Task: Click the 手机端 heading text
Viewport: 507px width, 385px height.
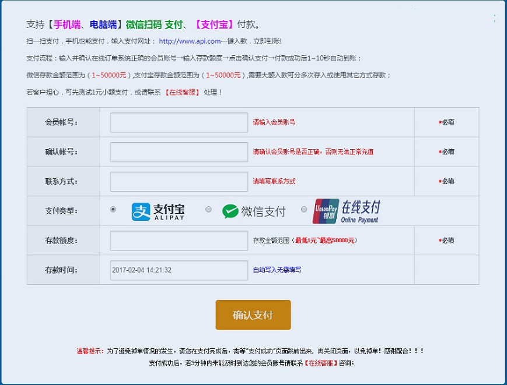Action: 67,24
